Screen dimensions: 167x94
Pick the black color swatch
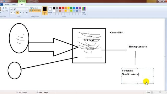(x=54, y=8)
